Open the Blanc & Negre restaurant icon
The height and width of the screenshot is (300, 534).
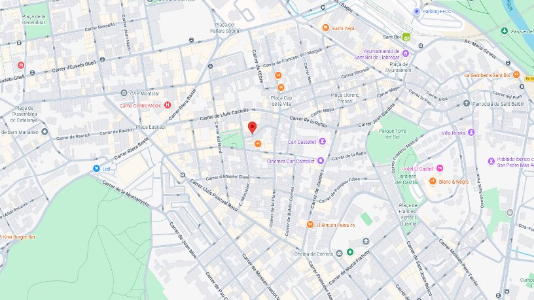point(433,181)
